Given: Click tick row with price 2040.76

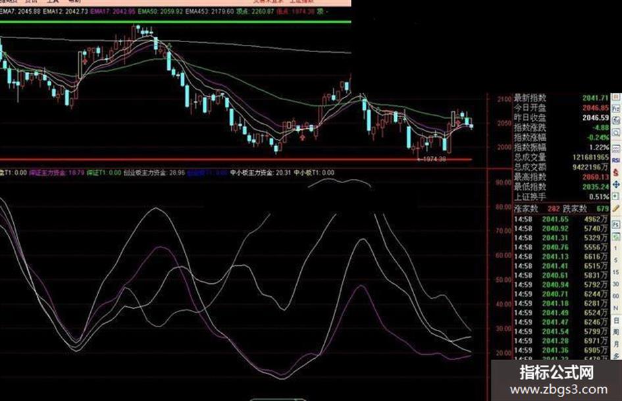Looking at the screenshot, I should (x=561, y=248).
